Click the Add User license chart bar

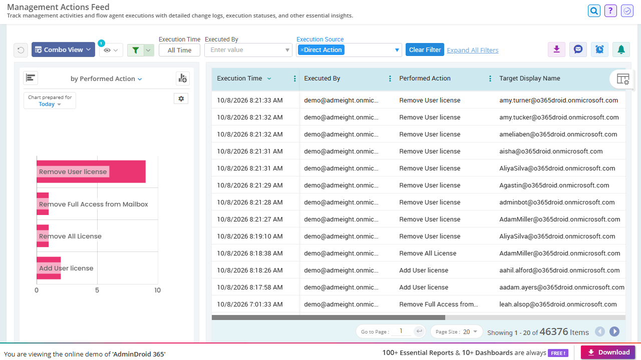[49, 268]
